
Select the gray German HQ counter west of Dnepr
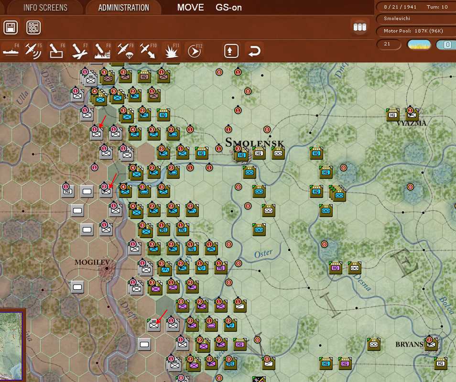click(67, 191)
